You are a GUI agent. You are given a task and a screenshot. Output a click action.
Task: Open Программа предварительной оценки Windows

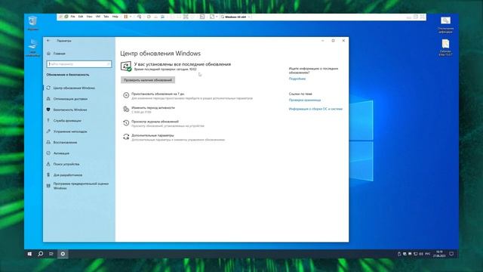tap(81, 186)
